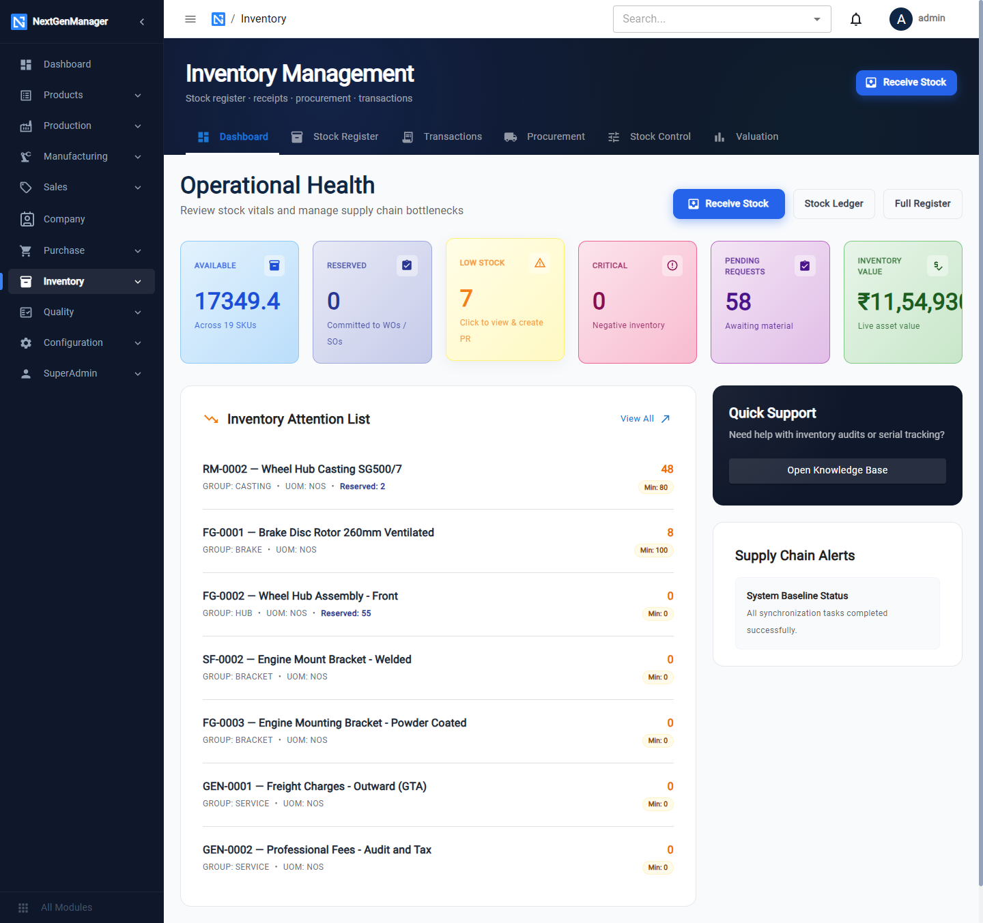The height and width of the screenshot is (923, 983).
Task: Expand the SuperAdmin menu chevron
Action: (138, 373)
